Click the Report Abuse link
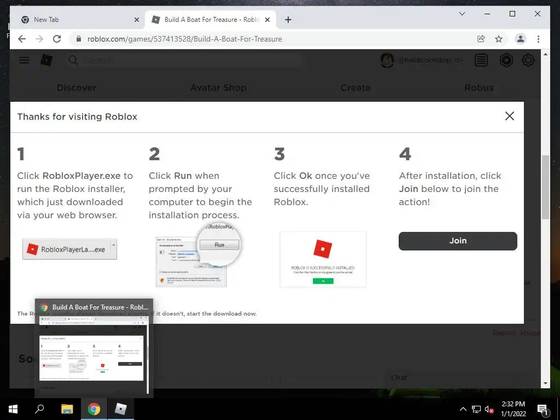 click(x=516, y=333)
